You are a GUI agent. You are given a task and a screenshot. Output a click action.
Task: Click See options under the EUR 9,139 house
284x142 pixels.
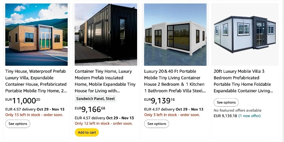(x=157, y=124)
